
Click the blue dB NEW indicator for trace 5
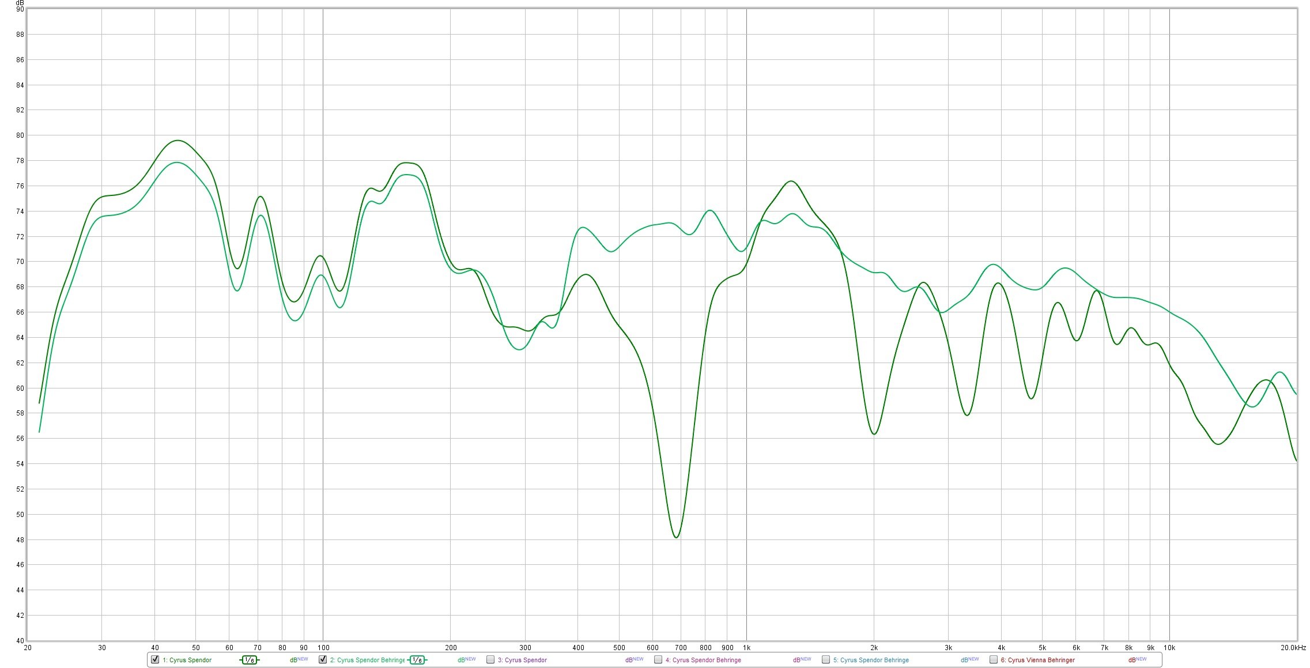[969, 660]
